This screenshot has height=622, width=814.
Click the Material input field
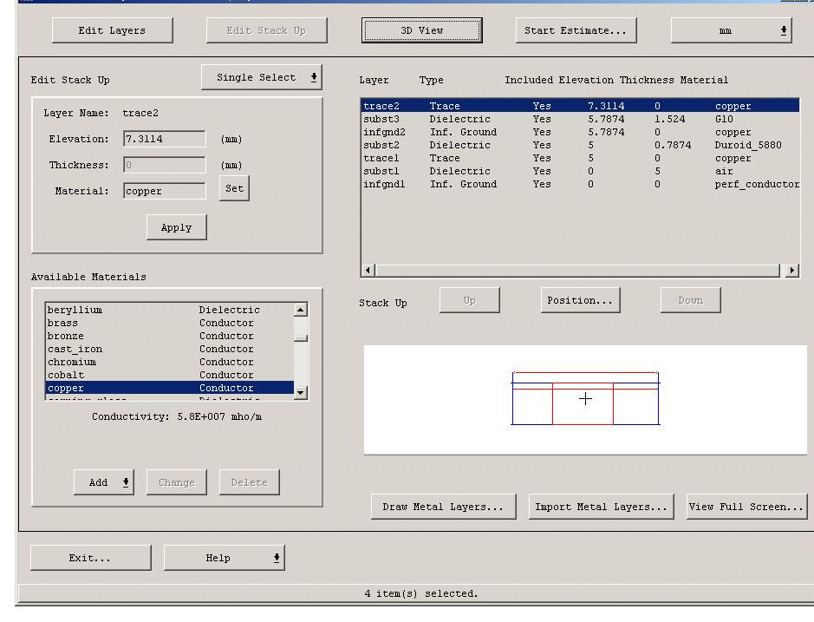[165, 191]
